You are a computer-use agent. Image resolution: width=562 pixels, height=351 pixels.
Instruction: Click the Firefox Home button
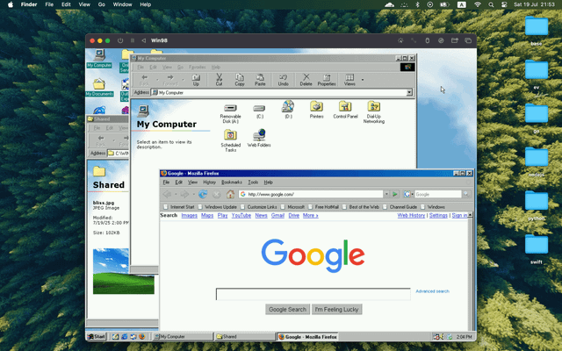pos(230,194)
